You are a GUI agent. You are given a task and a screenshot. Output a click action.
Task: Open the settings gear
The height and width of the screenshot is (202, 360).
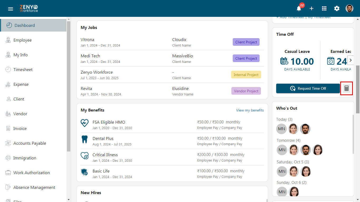(x=337, y=8)
